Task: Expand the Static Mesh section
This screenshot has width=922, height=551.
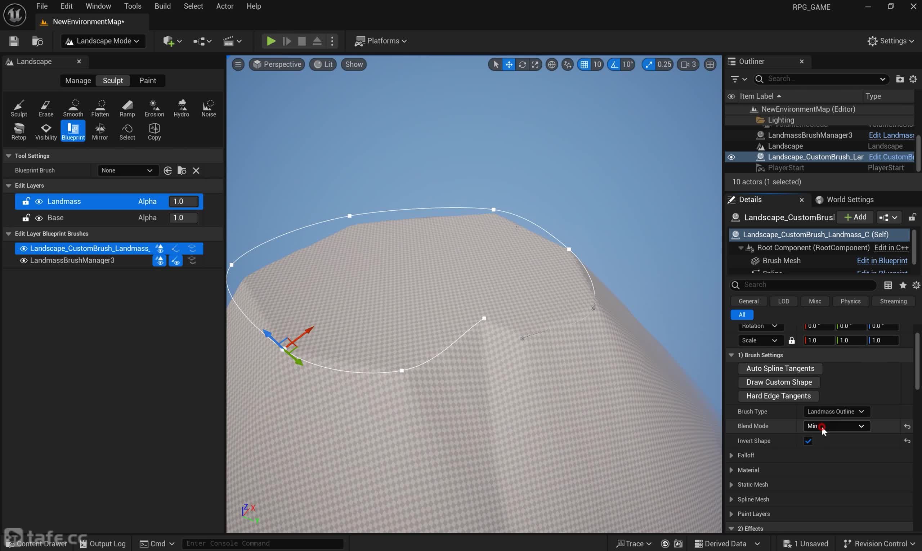Action: 731,485
